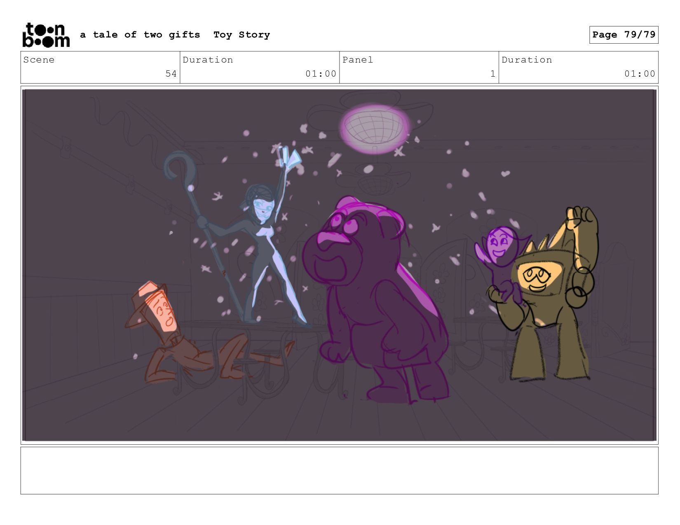
Task: Select the title text "a tale of two gifts"
Action: [140, 35]
